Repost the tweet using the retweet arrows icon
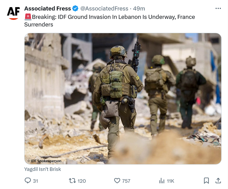Screen dimensions: 228x189 [x=72, y=181]
